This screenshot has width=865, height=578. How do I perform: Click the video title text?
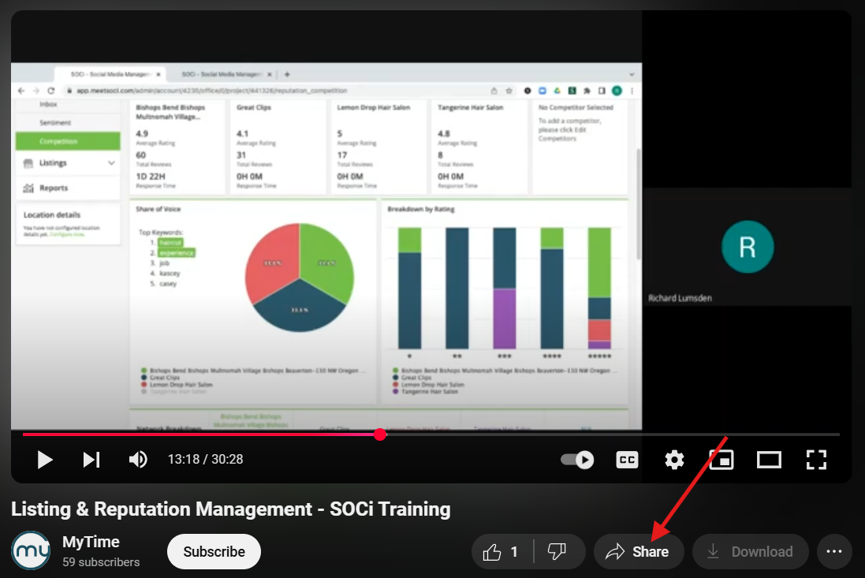[230, 509]
